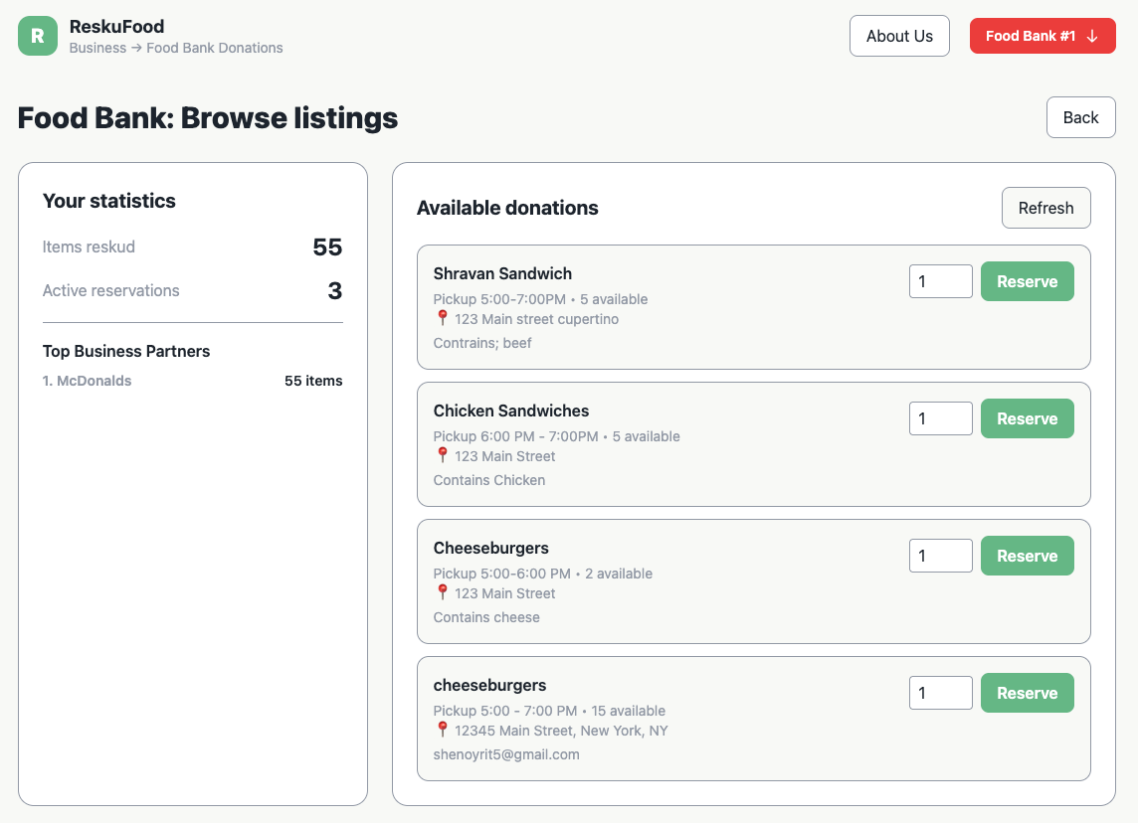The width and height of the screenshot is (1138, 823).
Task: Click the location pin beside Chicken Sandwiches address
Action: point(443,455)
